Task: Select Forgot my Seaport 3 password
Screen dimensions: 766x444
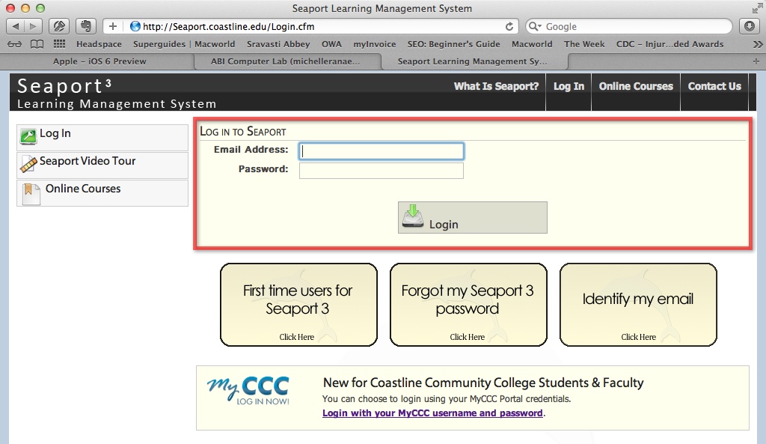Action: [x=468, y=305]
